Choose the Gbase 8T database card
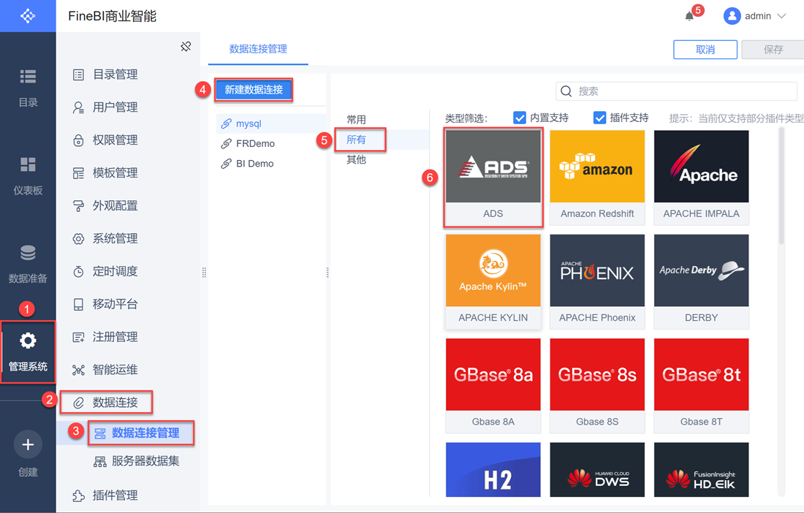The height and width of the screenshot is (513, 804). pos(702,385)
